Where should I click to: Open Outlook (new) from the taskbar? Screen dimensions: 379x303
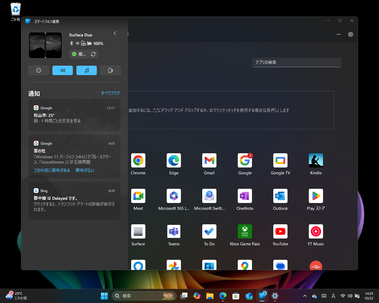coord(249,296)
